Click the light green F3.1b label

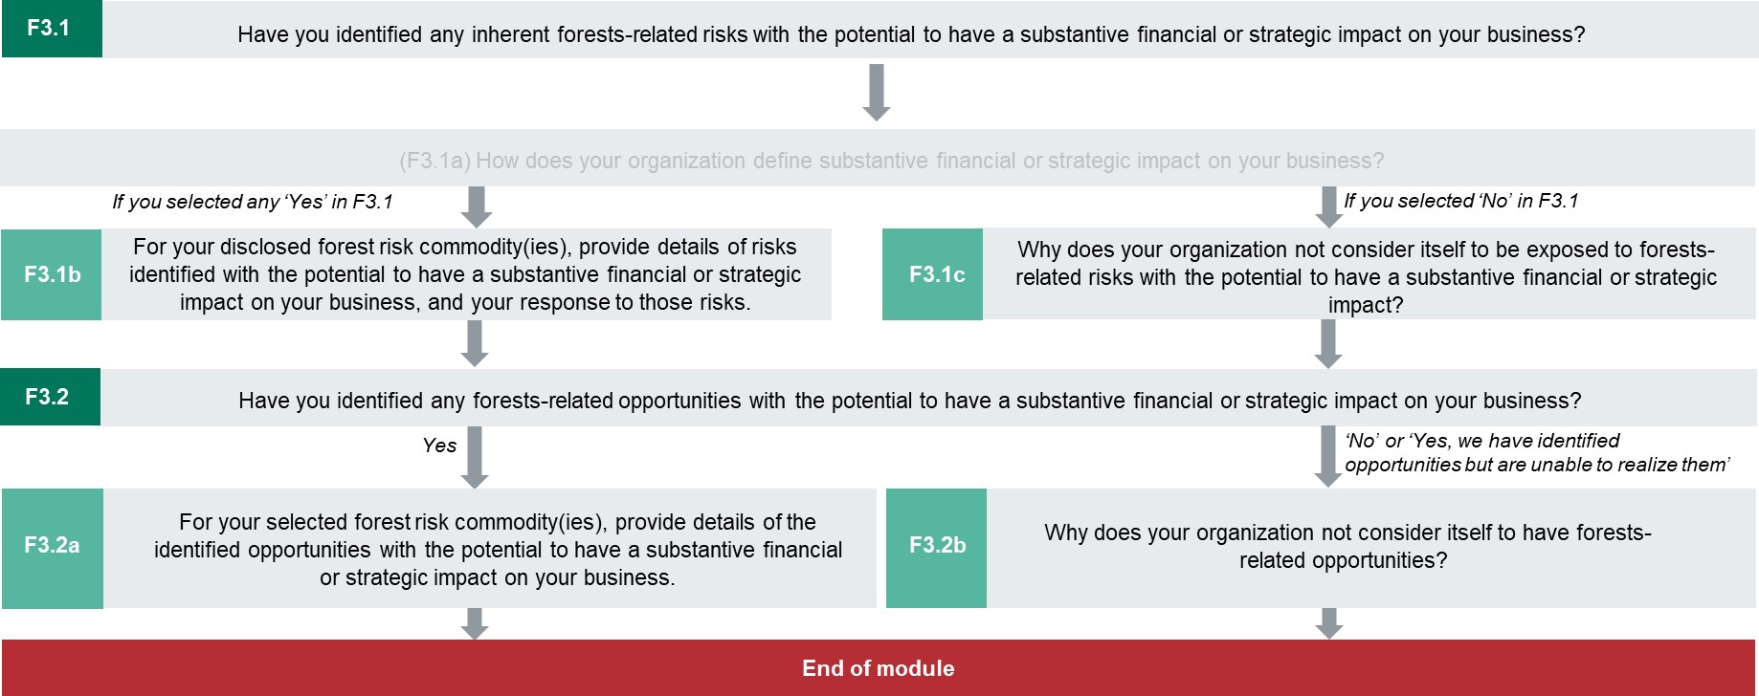click(x=52, y=274)
